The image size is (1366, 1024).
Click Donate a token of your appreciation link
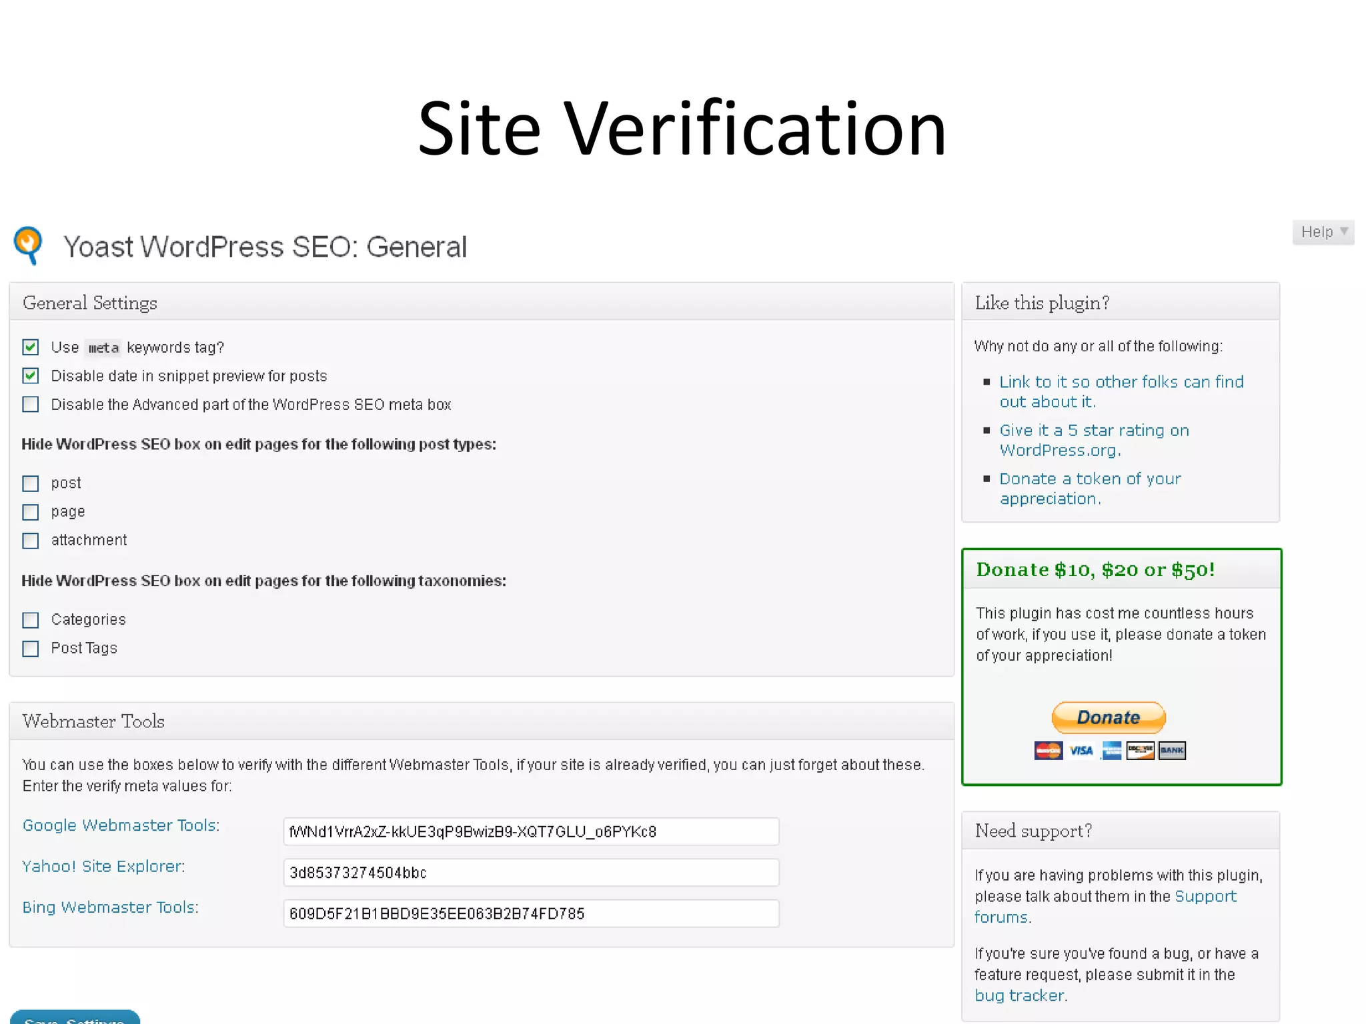tap(1090, 489)
